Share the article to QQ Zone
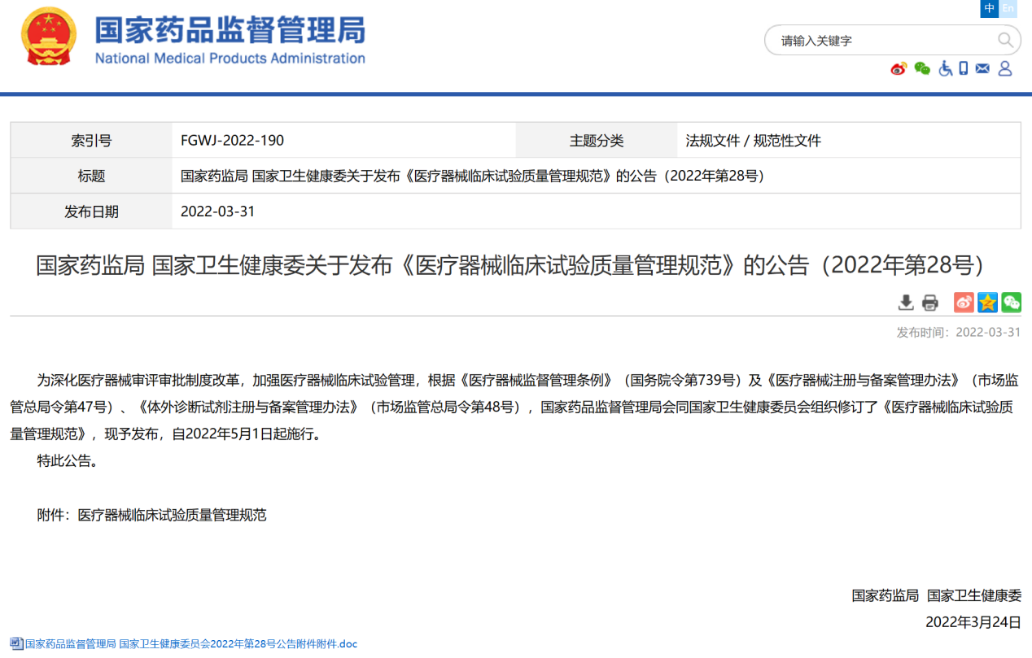Screen dimensions: 1032x658 pos(987,303)
